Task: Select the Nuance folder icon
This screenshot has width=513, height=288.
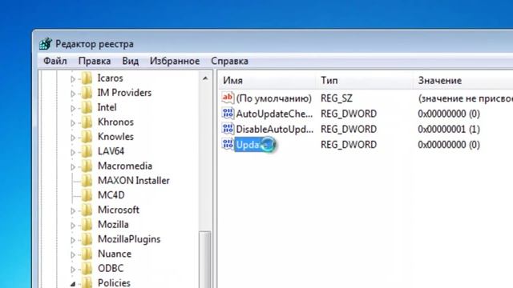Action: (87, 254)
